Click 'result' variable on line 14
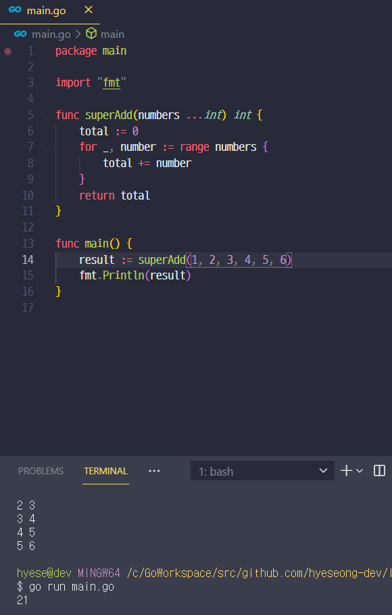392x615 pixels. [97, 260]
